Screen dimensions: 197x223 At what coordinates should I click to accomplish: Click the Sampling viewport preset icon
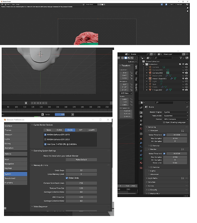182,130
